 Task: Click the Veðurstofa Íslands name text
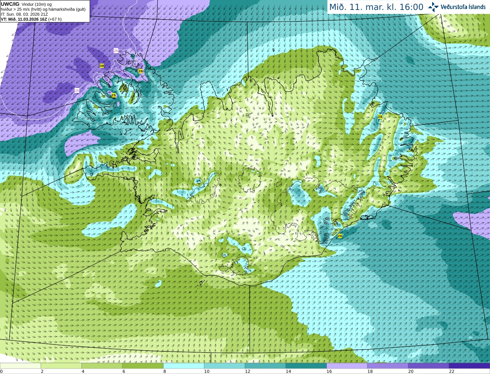pyautogui.click(x=463, y=7)
